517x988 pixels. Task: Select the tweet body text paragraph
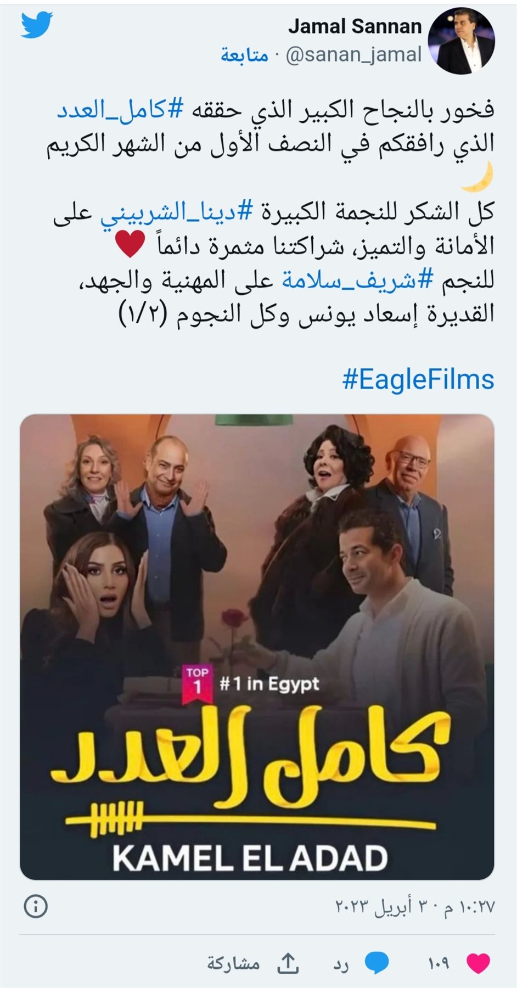coord(271,212)
